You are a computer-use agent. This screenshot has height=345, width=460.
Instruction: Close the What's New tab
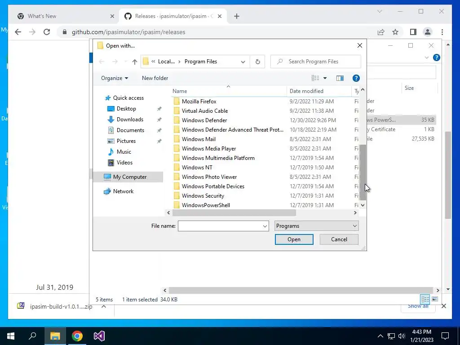[x=112, y=16]
